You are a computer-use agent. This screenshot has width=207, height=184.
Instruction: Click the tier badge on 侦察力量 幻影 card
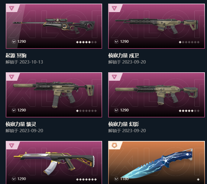point(114,77)
